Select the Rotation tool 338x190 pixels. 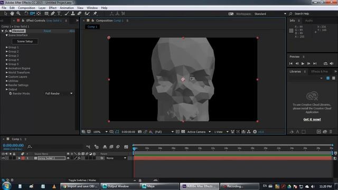coord(26,14)
